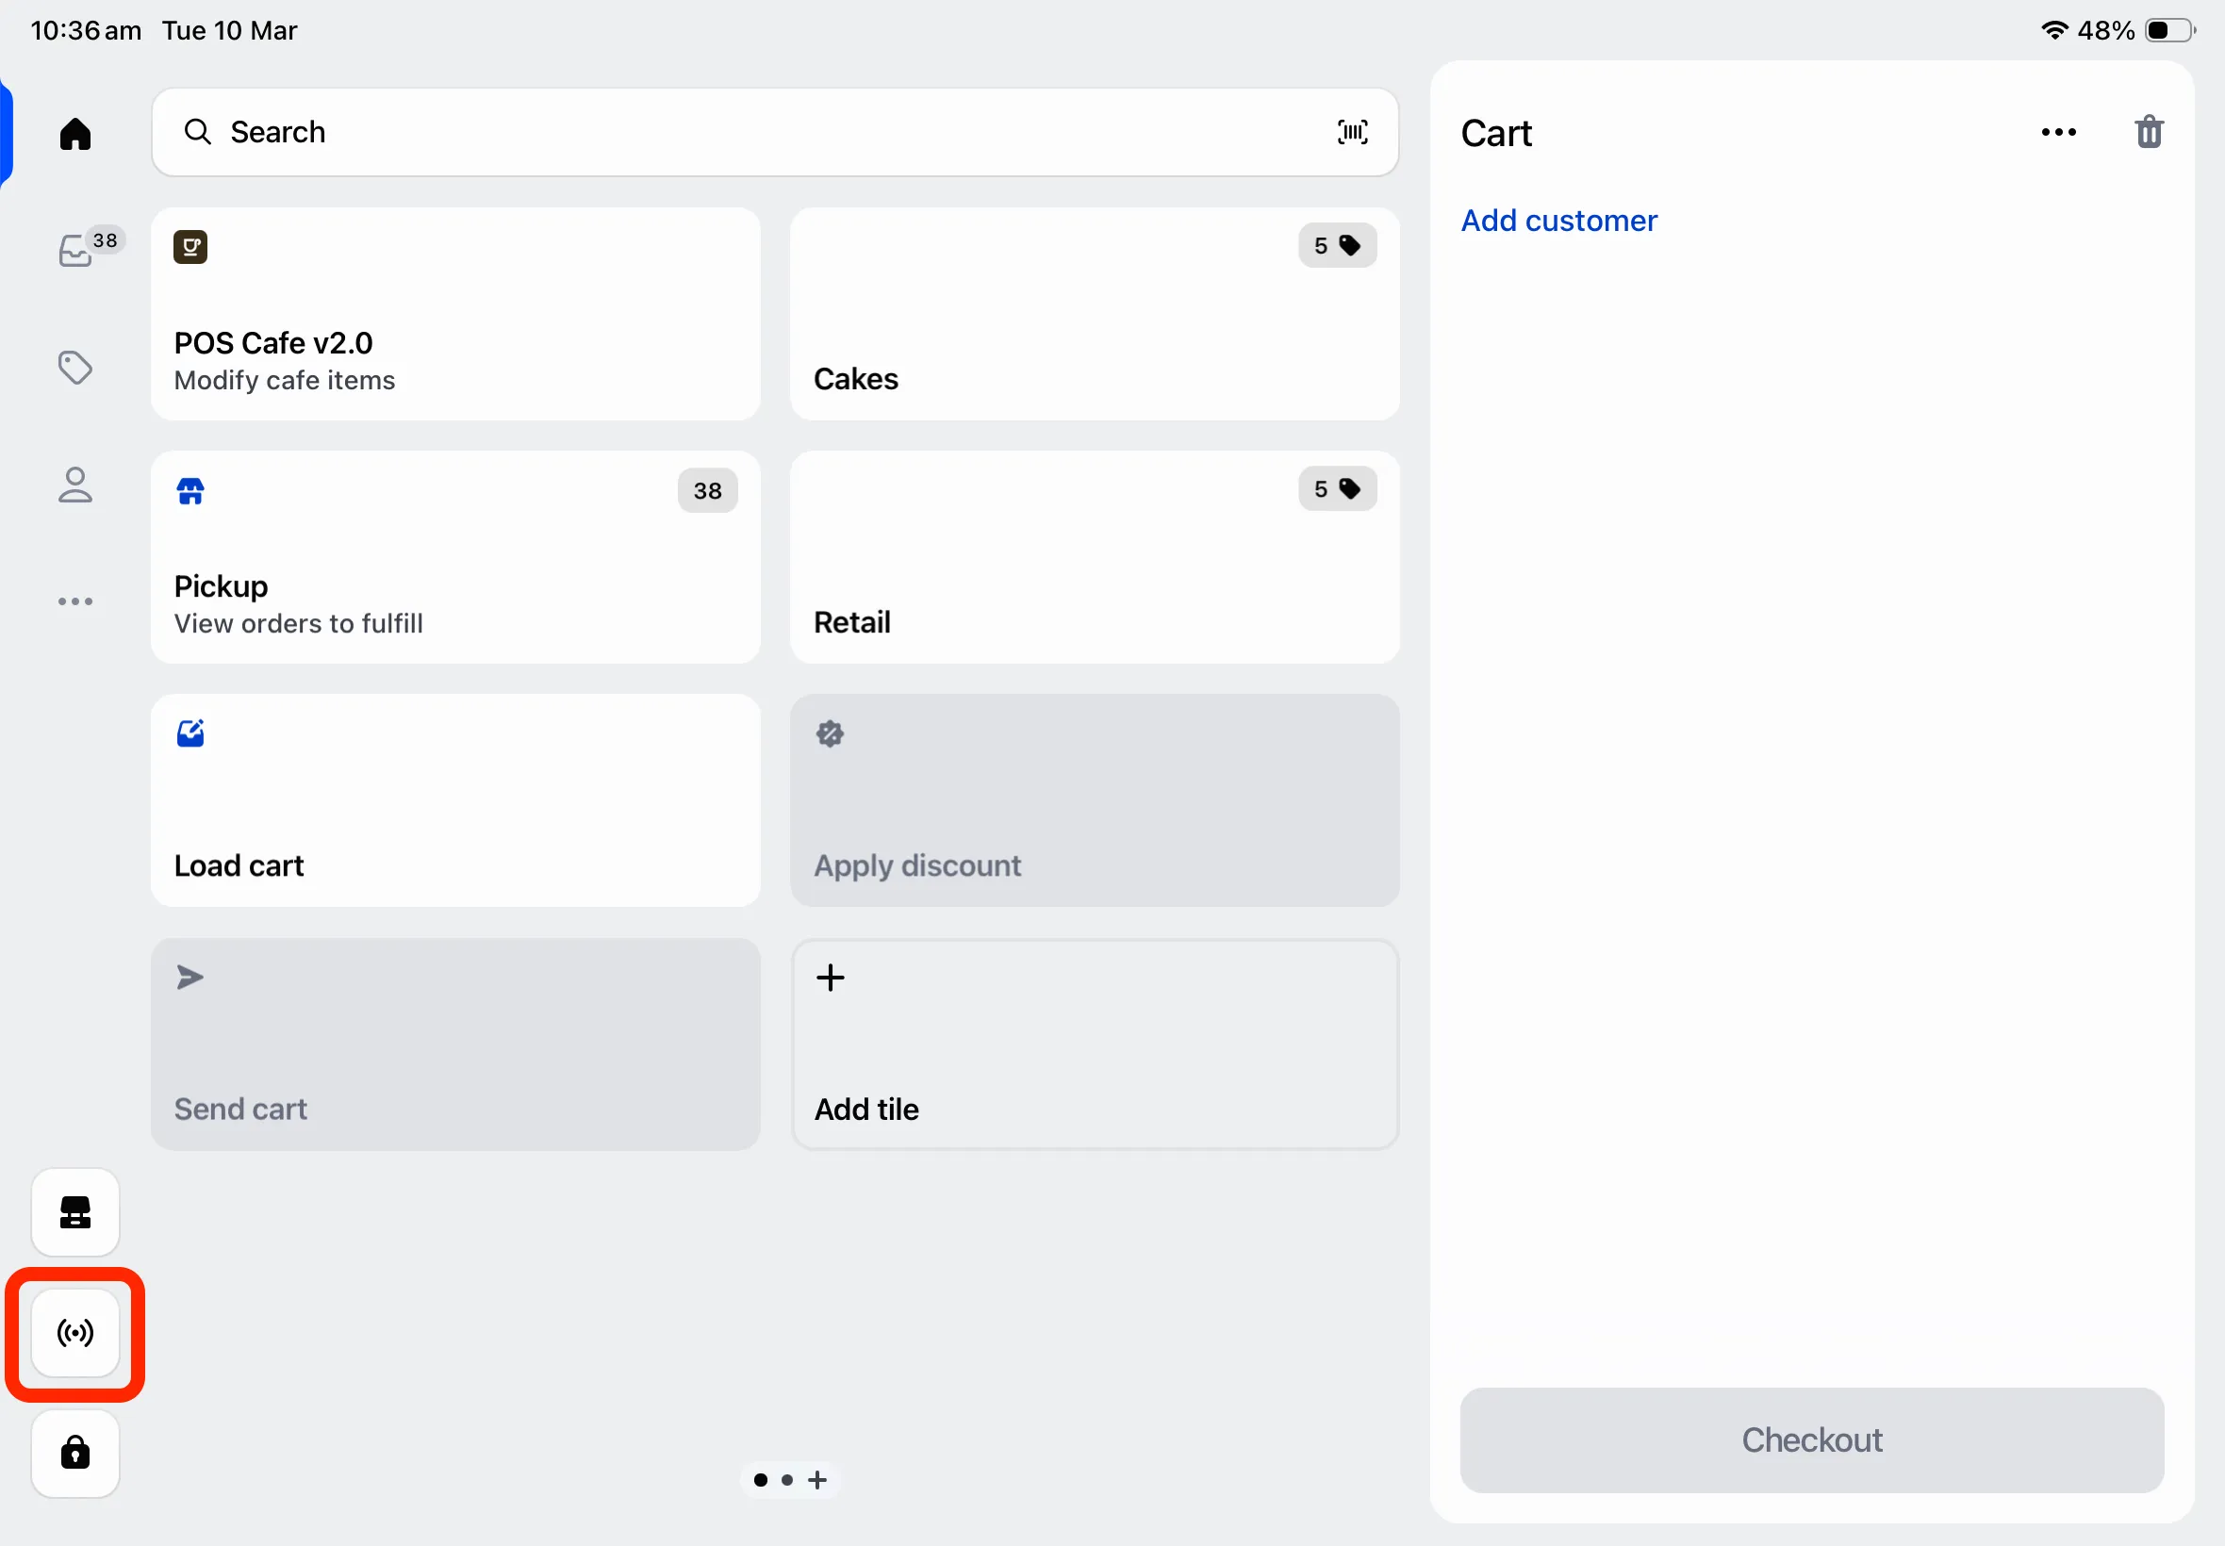Select the first grid page dot

(x=761, y=1479)
